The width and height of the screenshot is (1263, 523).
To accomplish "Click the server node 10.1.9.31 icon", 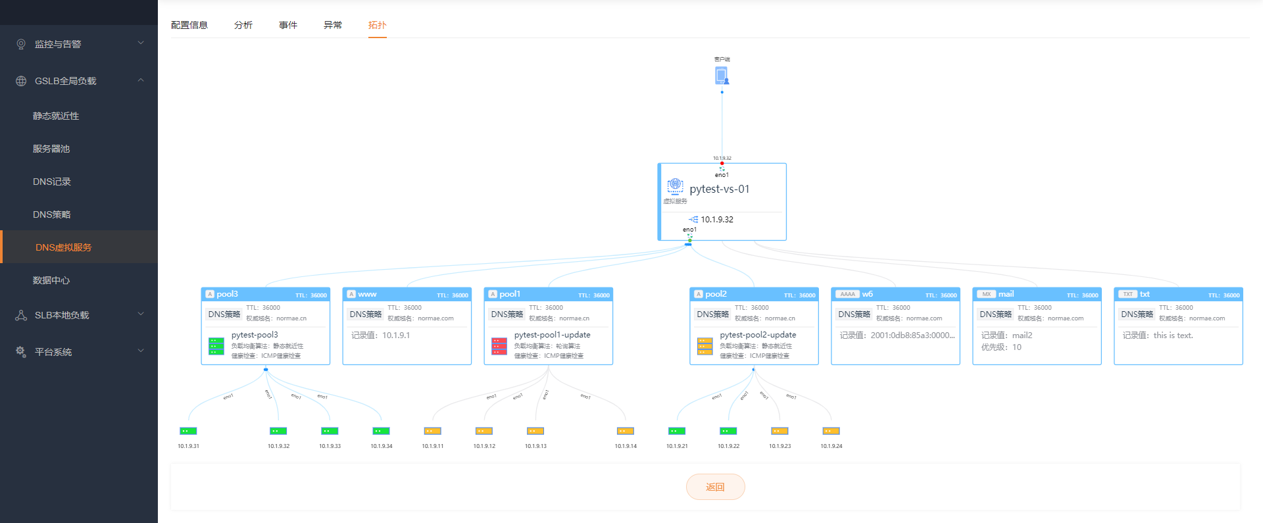I will [188, 431].
